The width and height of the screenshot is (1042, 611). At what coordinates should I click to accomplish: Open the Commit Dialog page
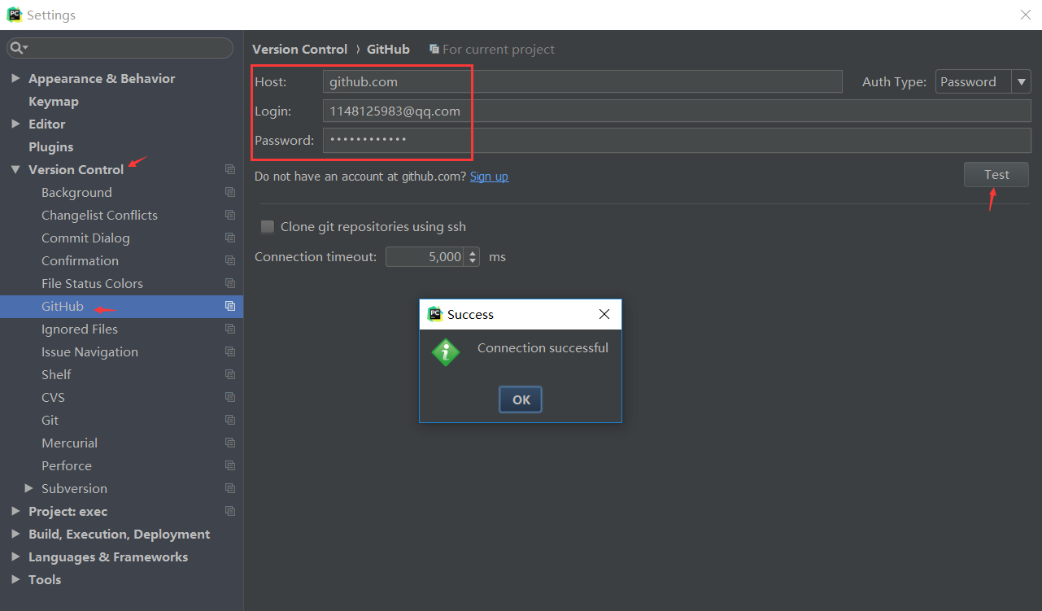85,238
